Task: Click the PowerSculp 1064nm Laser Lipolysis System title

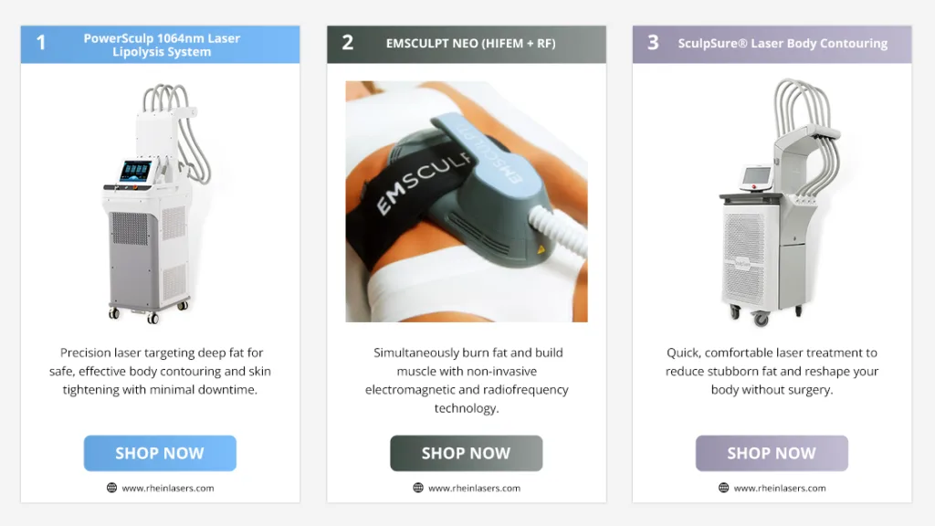Action: (162, 45)
